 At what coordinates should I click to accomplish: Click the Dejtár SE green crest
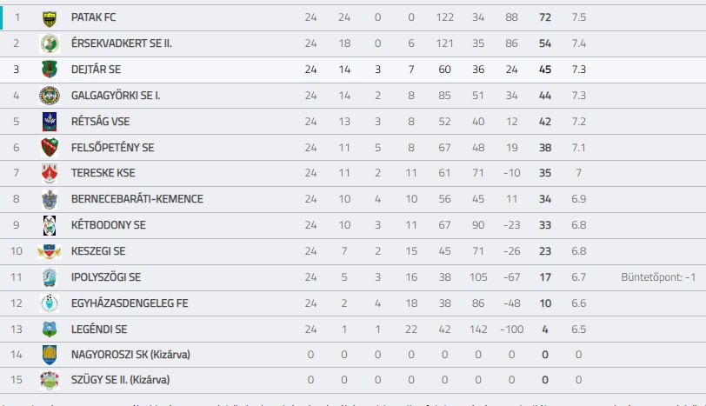50,70
